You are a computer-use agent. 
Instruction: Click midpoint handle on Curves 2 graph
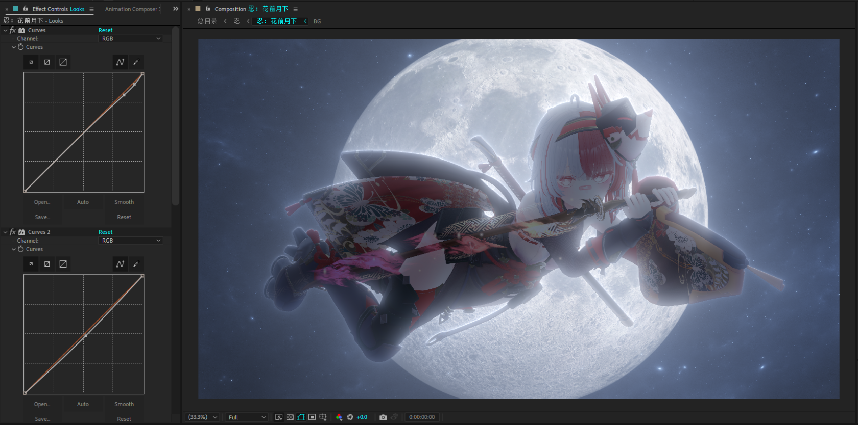point(86,335)
